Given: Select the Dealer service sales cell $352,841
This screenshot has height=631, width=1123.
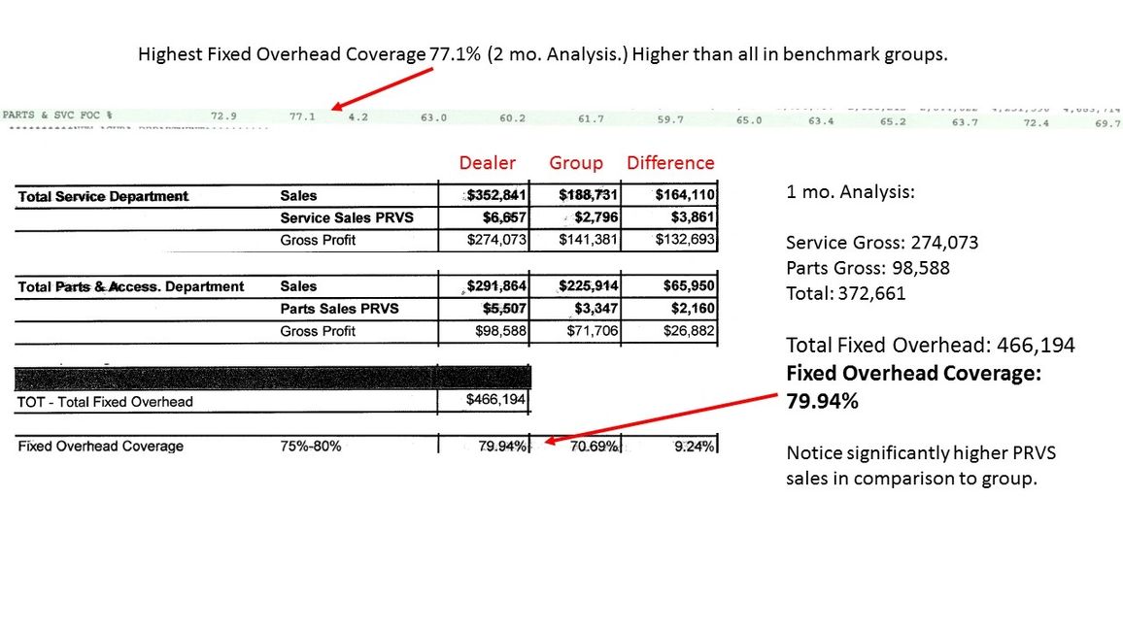Looking at the screenshot, I should tap(495, 195).
